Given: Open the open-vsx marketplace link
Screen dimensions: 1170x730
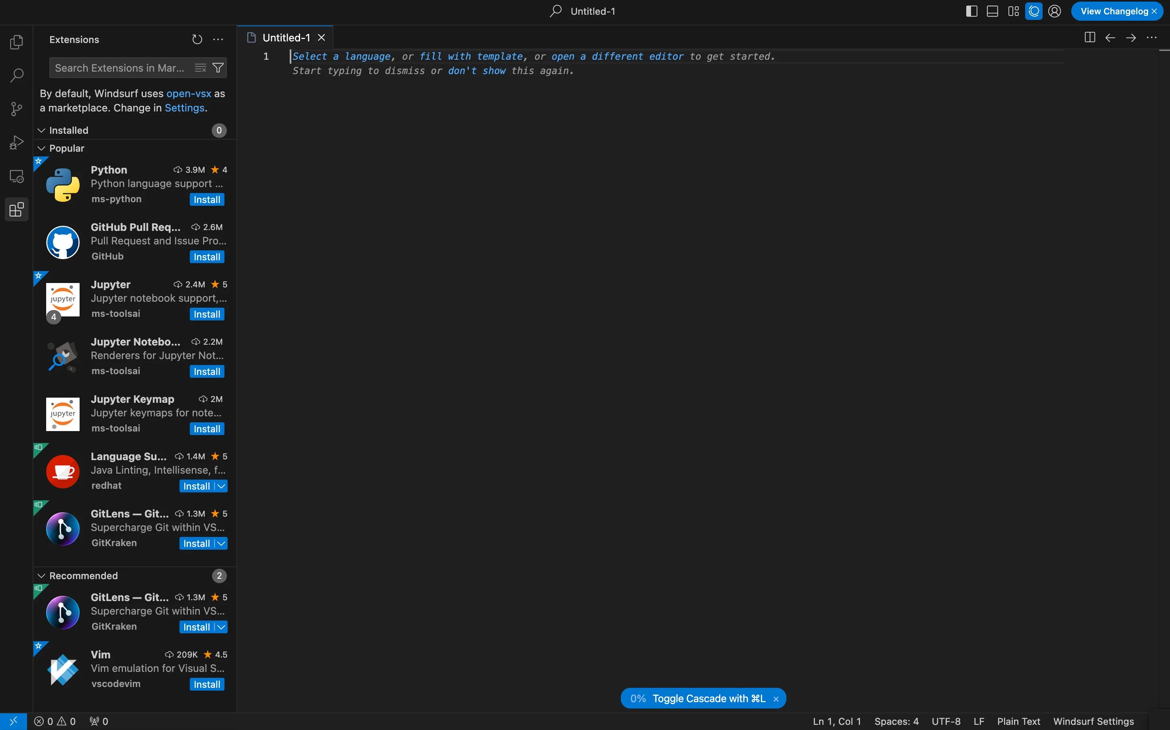Looking at the screenshot, I should coord(189,94).
